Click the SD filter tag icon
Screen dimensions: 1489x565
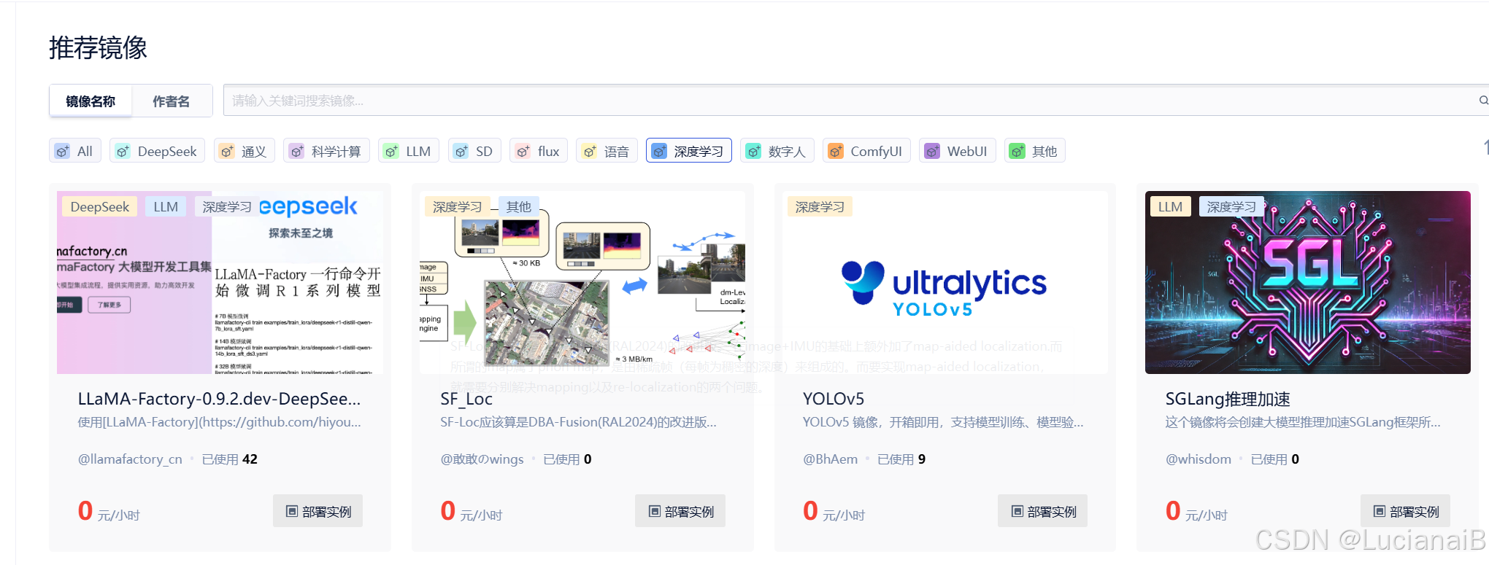click(461, 151)
